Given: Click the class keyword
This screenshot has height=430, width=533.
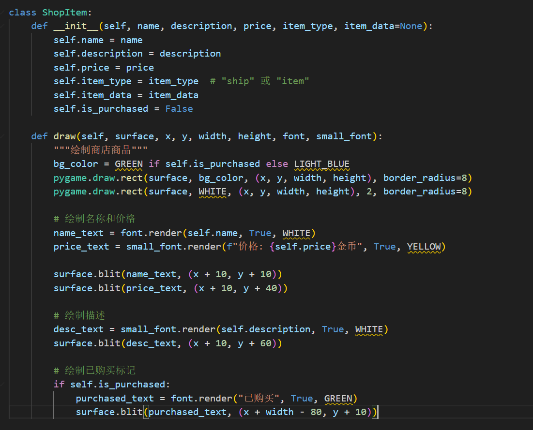Looking at the screenshot, I should [x=22, y=13].
